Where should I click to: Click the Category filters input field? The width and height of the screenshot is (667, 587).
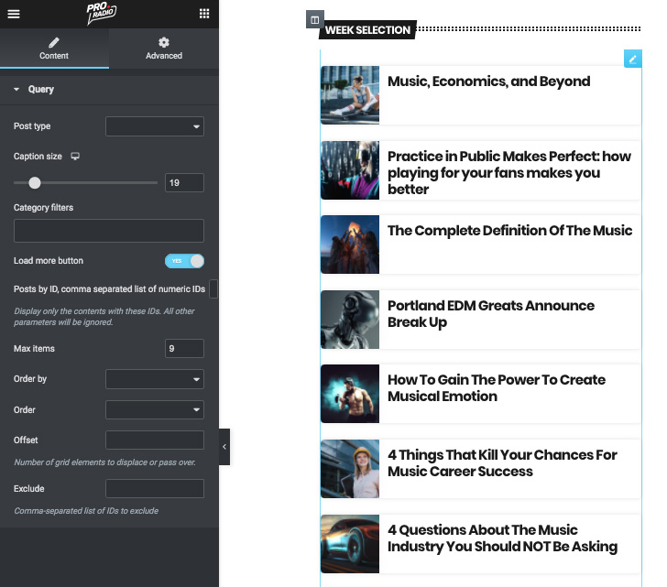click(109, 231)
